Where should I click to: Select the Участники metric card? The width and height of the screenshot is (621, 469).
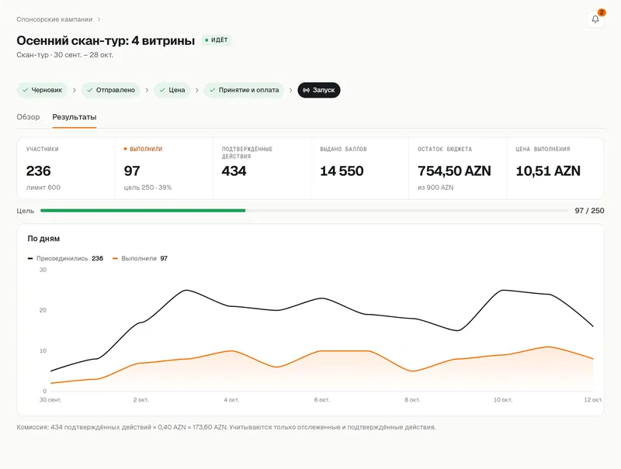[66, 168]
